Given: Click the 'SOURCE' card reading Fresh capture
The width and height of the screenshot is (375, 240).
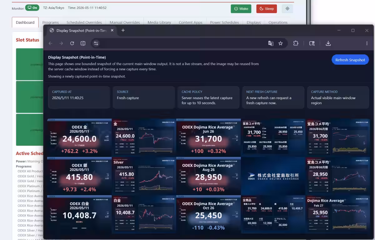Looking at the screenshot, I should [x=144, y=97].
